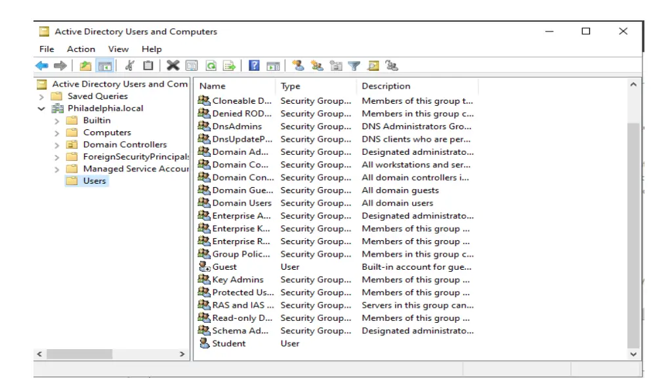This screenshot has width=672, height=378.
Task: Click 'DNS Administrators Gro...' description
Action: [x=417, y=126]
